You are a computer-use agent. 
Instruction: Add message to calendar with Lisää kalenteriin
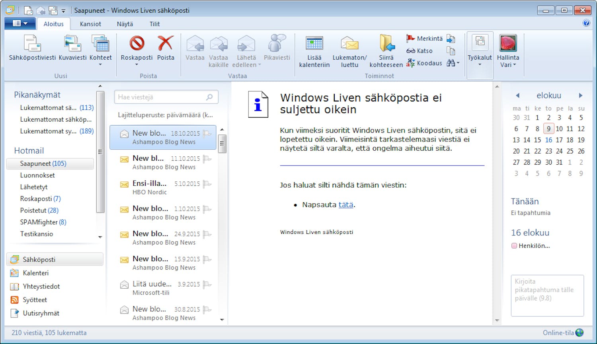tap(314, 51)
